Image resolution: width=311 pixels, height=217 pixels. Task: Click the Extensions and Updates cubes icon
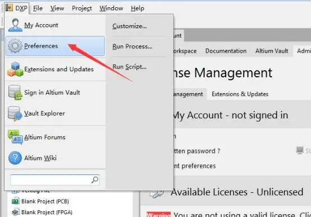point(15,69)
